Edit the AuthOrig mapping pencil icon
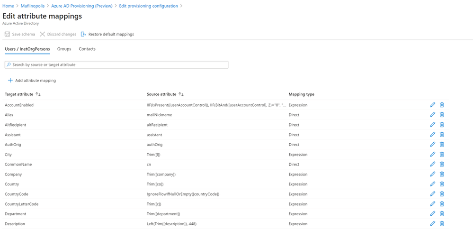 tap(432, 145)
